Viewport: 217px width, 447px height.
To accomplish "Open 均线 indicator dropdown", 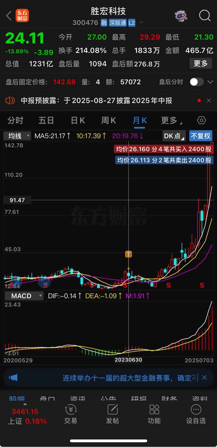I will (17, 136).
